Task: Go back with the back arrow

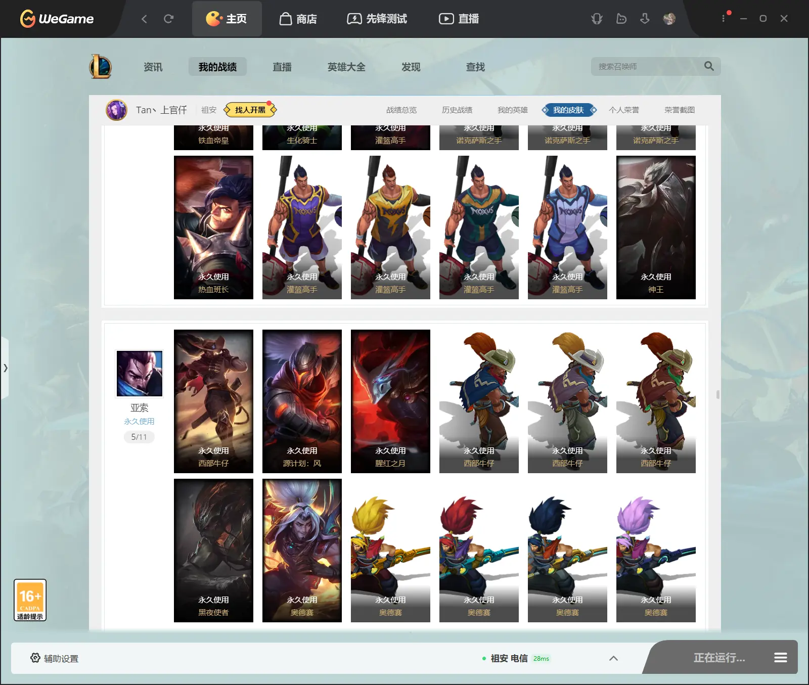Action: (x=144, y=19)
